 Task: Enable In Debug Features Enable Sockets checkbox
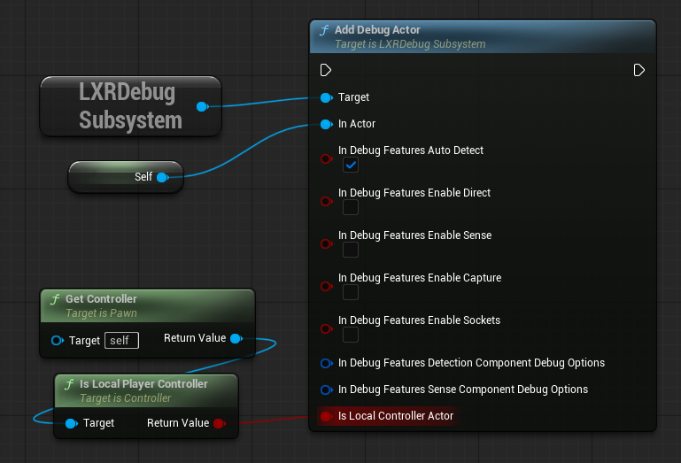[351, 336]
